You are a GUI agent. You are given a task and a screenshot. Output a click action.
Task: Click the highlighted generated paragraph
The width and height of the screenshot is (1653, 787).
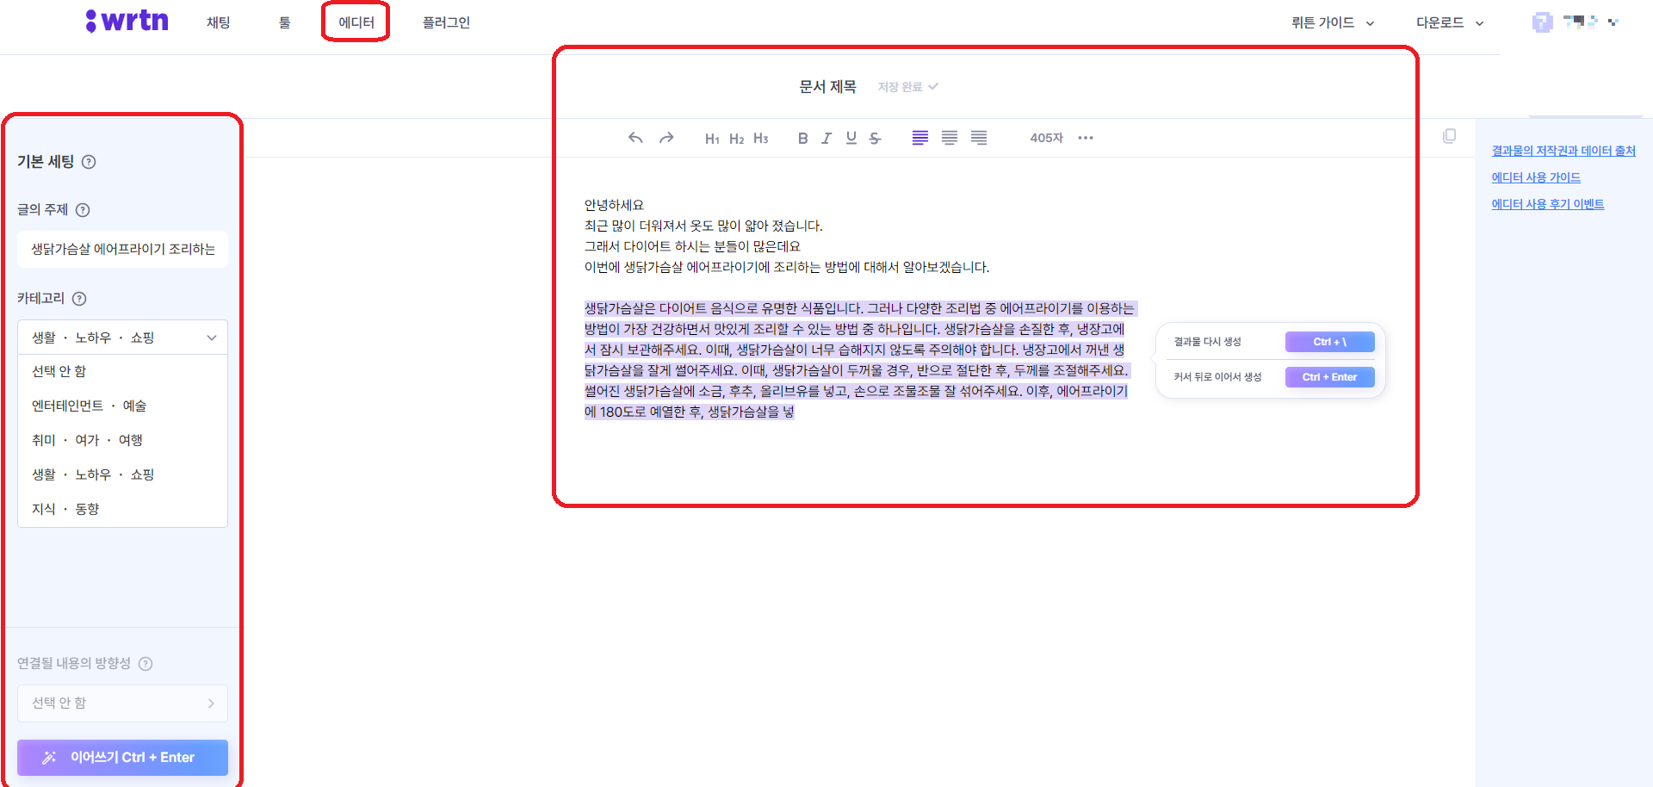pyautogui.click(x=859, y=360)
